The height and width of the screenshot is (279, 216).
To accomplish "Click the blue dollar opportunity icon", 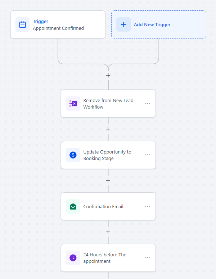I will point(73,155).
